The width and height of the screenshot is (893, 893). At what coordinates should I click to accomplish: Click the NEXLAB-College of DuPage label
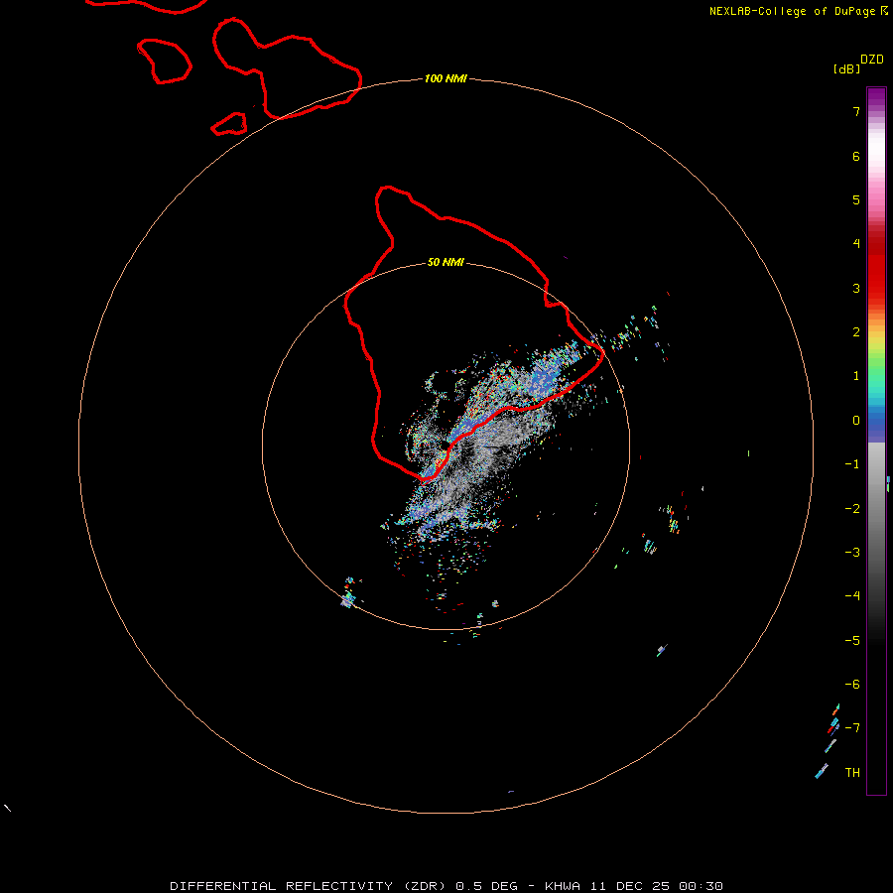794,11
